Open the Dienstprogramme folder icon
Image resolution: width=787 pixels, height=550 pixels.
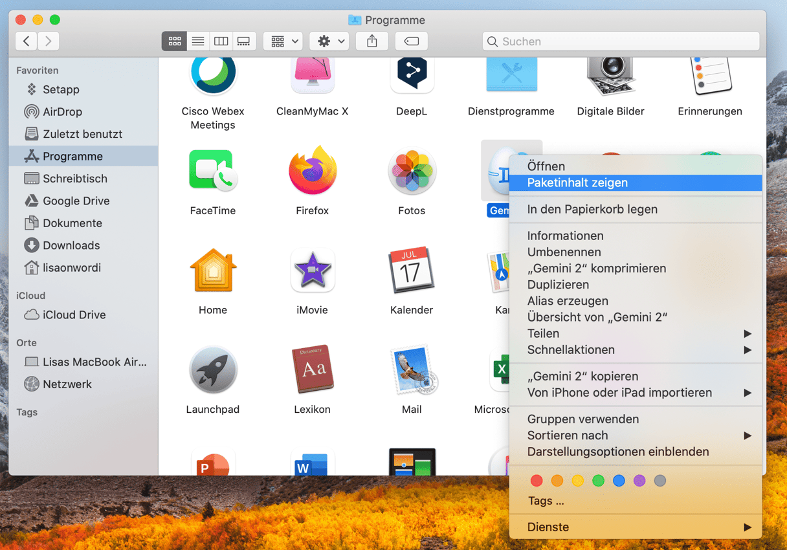click(511, 74)
